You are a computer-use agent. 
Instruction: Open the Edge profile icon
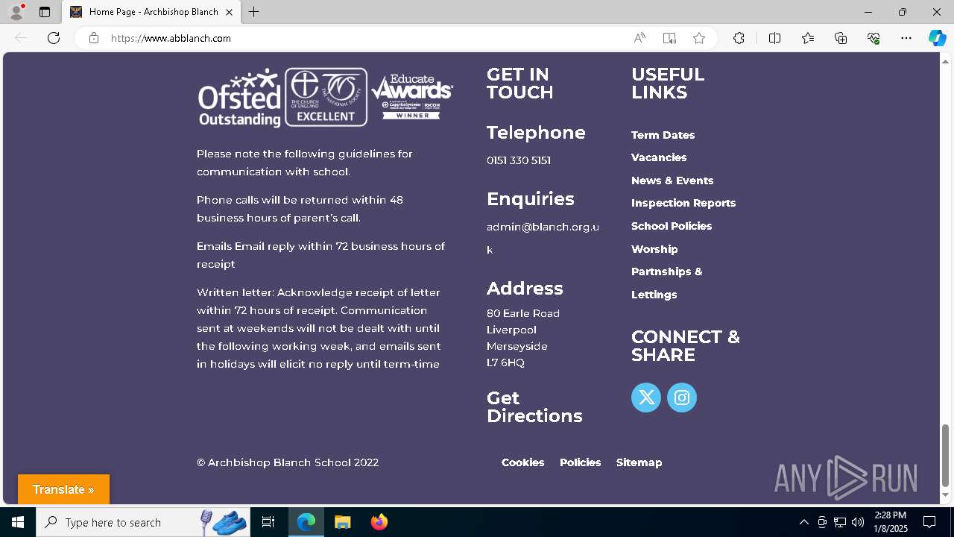16,12
